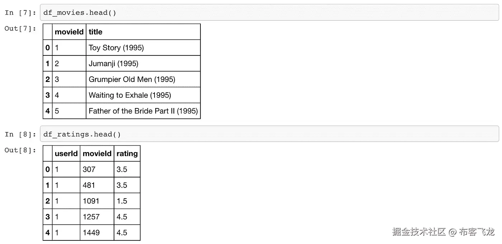Click the userId column header
This screenshot has height=244, width=502.
66,153
